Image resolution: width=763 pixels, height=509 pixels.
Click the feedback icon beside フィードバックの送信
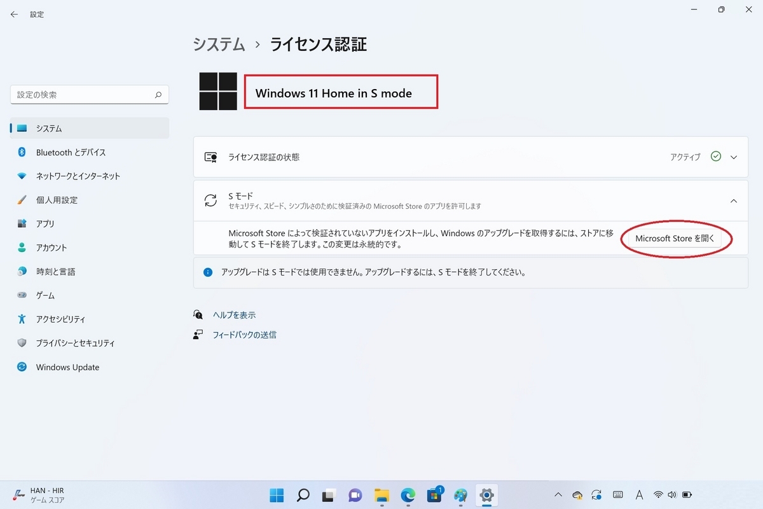coord(198,335)
